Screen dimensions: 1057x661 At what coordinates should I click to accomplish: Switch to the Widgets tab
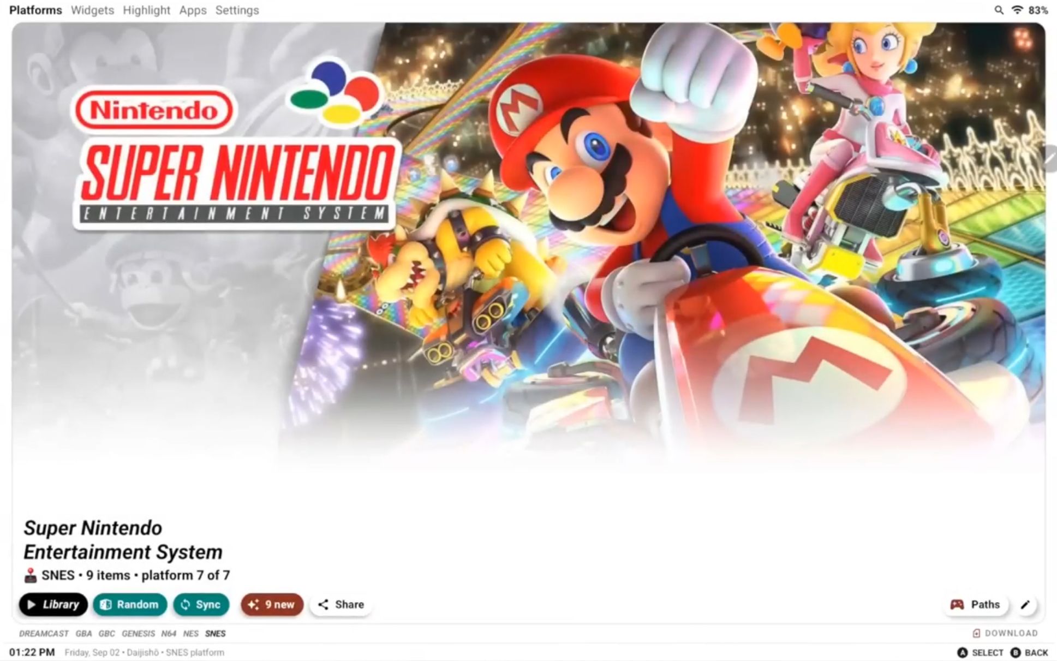click(92, 10)
